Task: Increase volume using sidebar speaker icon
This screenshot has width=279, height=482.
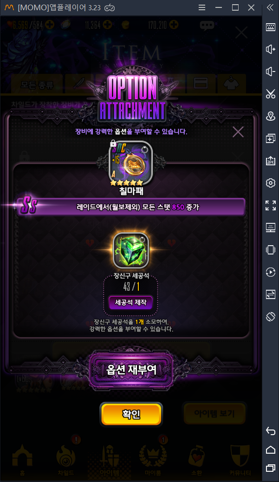Action: coord(270,49)
